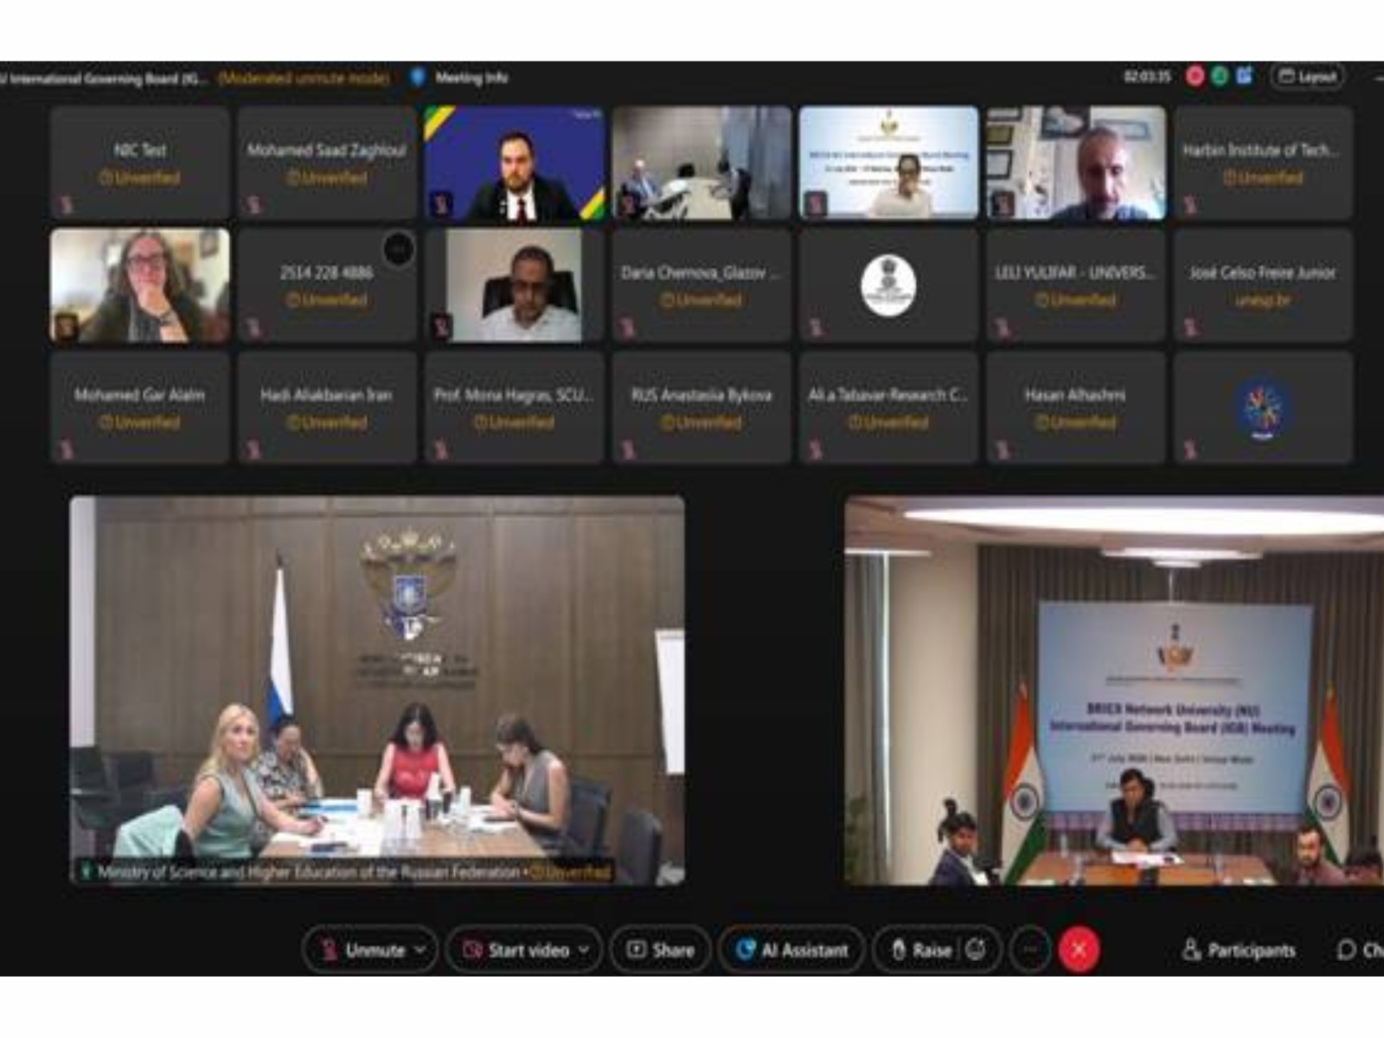Screen dimensions: 1384x1038
Task: Click the muted mic icon on Mohamed Saad Zaghloul tile
Action: (253, 205)
